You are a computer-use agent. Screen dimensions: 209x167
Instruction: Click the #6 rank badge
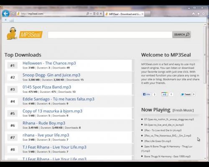[x=13, y=126]
